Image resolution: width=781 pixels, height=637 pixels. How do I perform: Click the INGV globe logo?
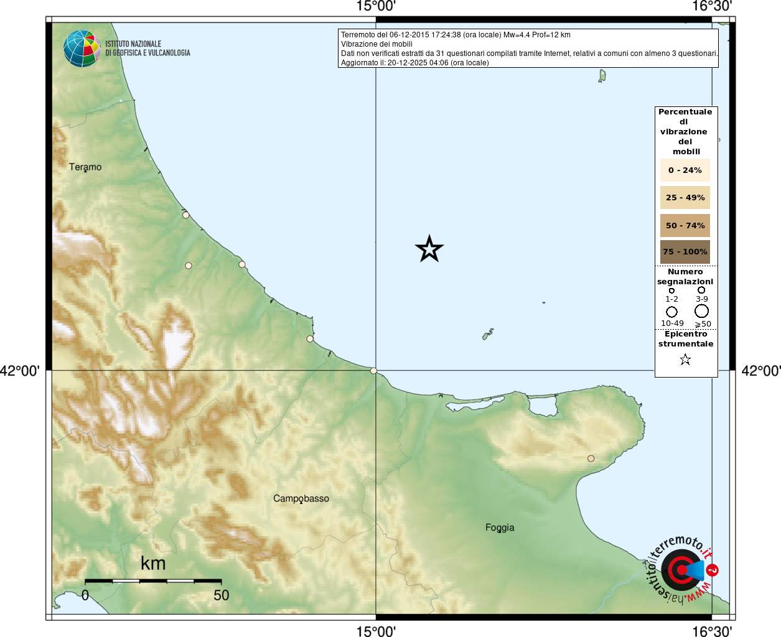pos(82,49)
